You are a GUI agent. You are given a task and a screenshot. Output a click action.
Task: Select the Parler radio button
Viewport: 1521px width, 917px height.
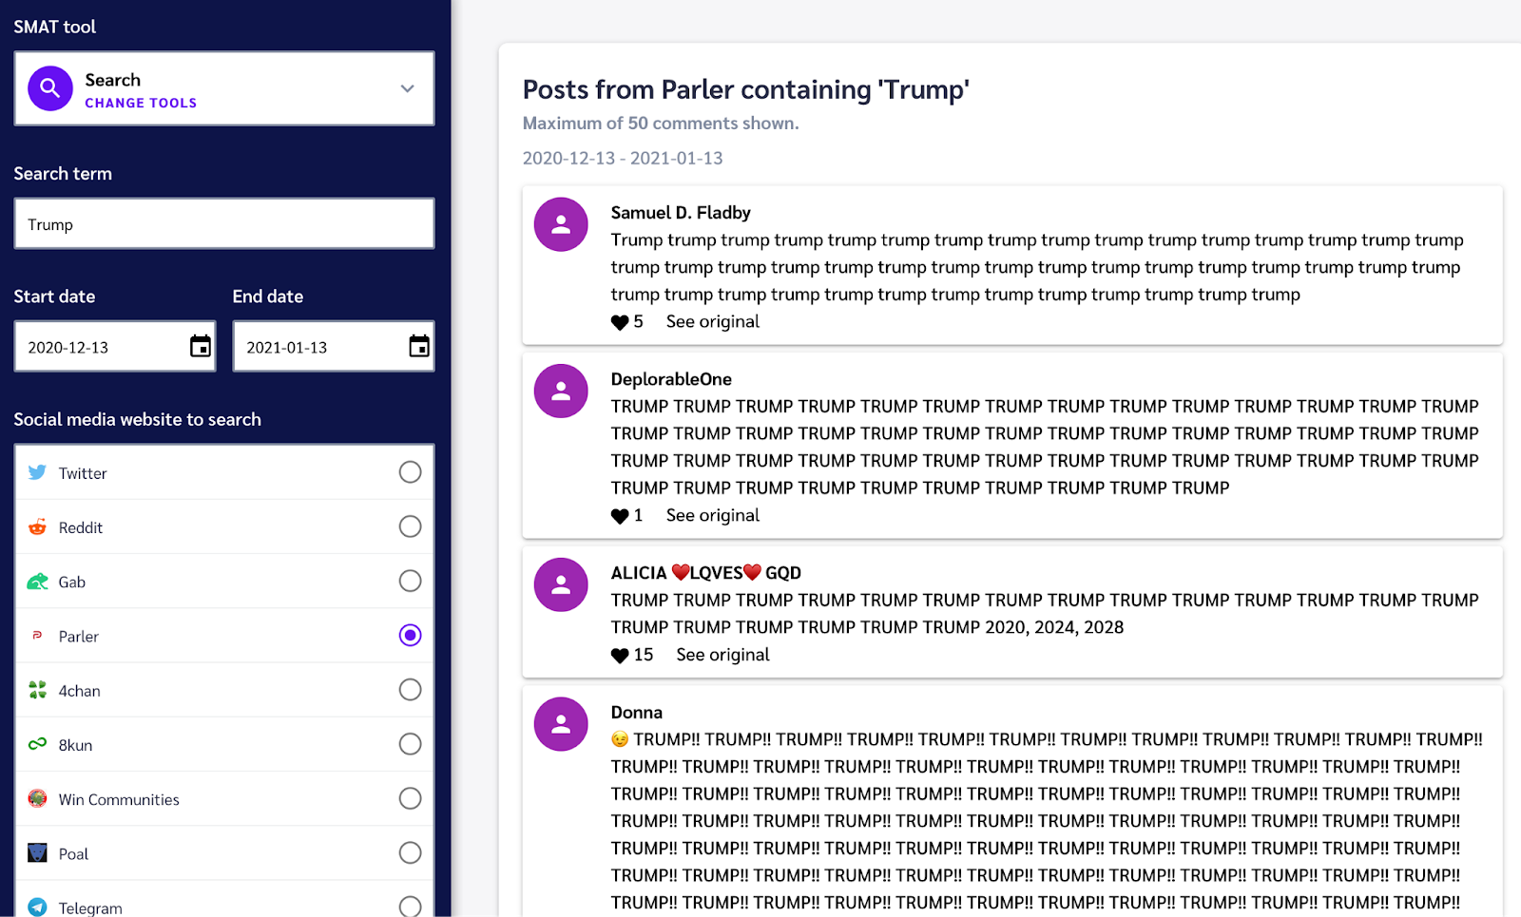click(410, 635)
